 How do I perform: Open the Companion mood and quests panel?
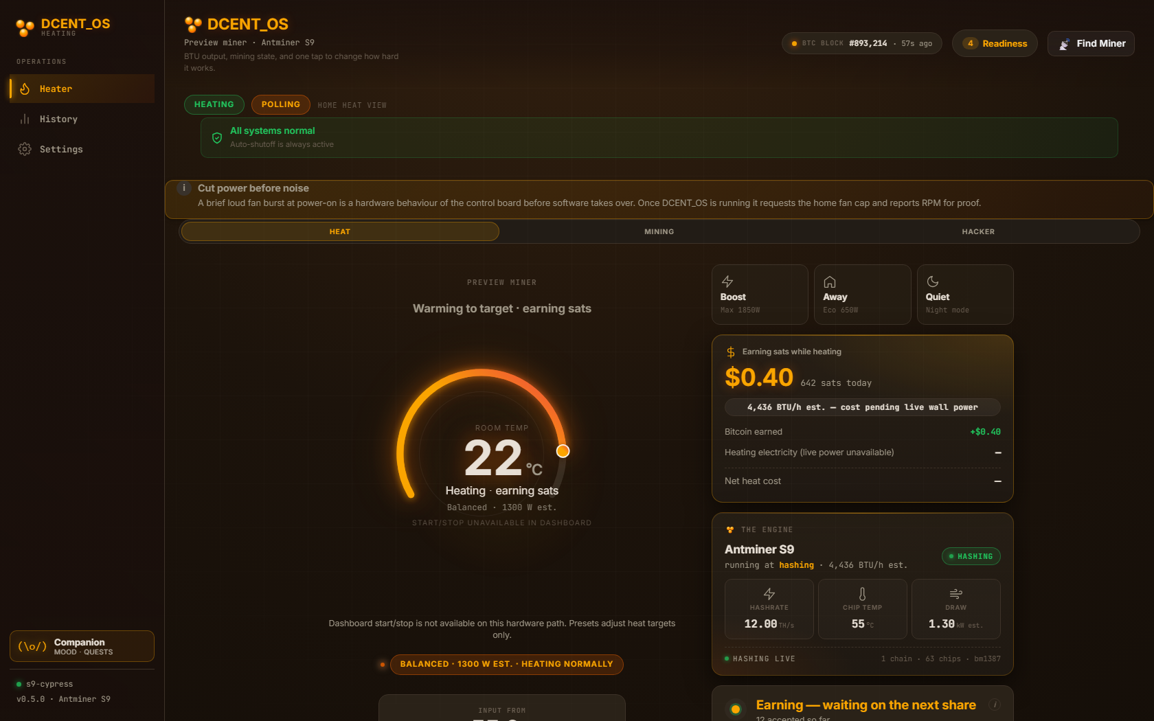click(82, 646)
